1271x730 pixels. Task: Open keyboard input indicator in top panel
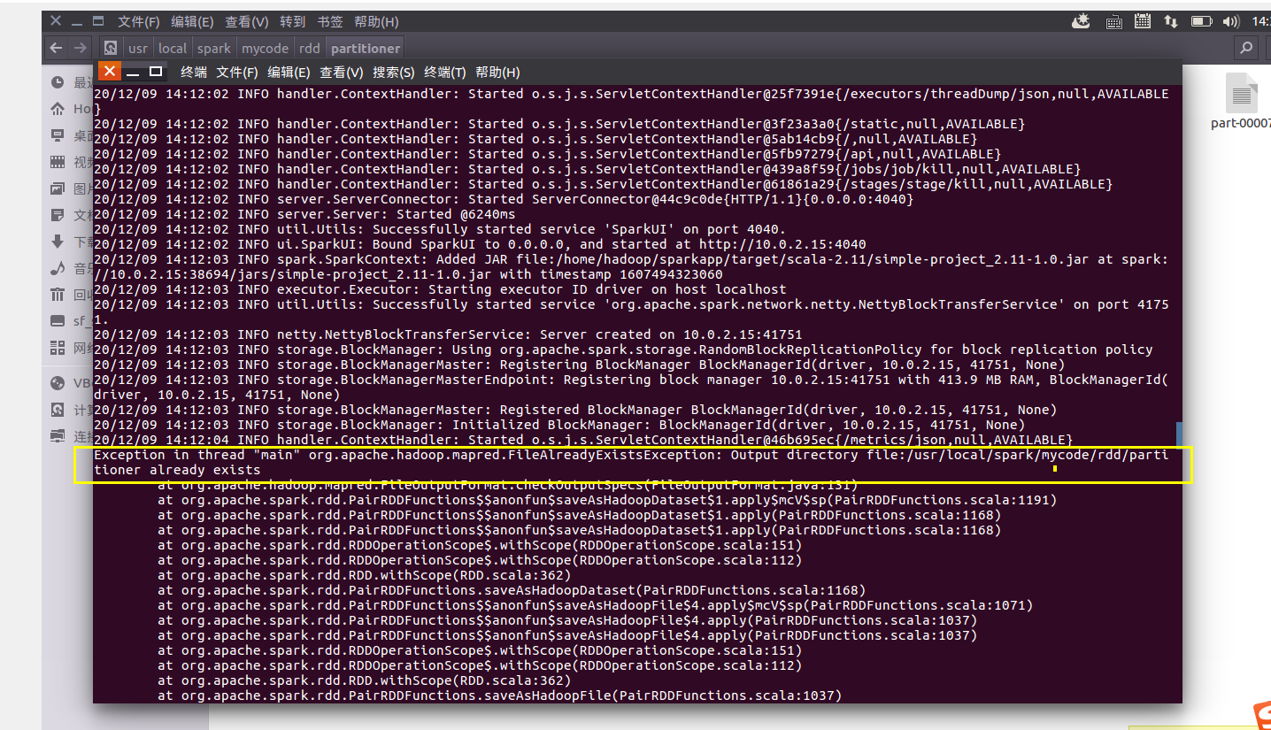click(1113, 21)
